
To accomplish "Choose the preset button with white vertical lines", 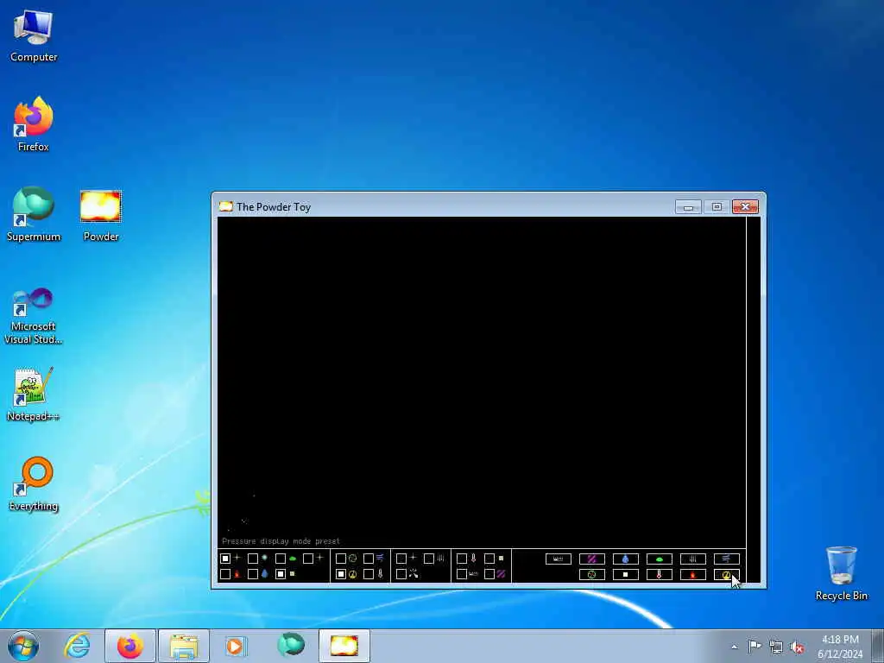I will click(693, 559).
